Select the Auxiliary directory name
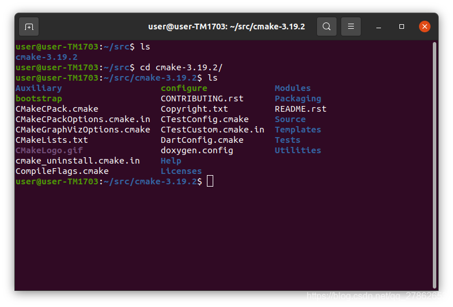This screenshot has width=453, height=307. tap(39, 88)
